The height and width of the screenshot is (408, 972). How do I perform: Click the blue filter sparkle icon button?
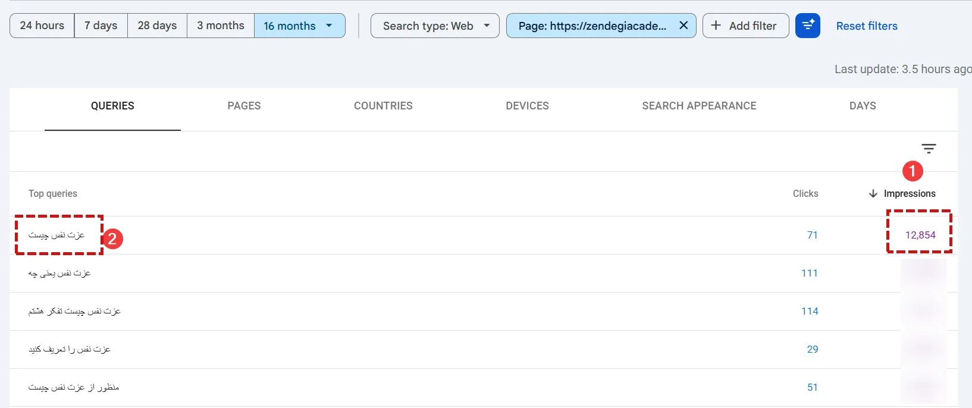pyautogui.click(x=808, y=26)
